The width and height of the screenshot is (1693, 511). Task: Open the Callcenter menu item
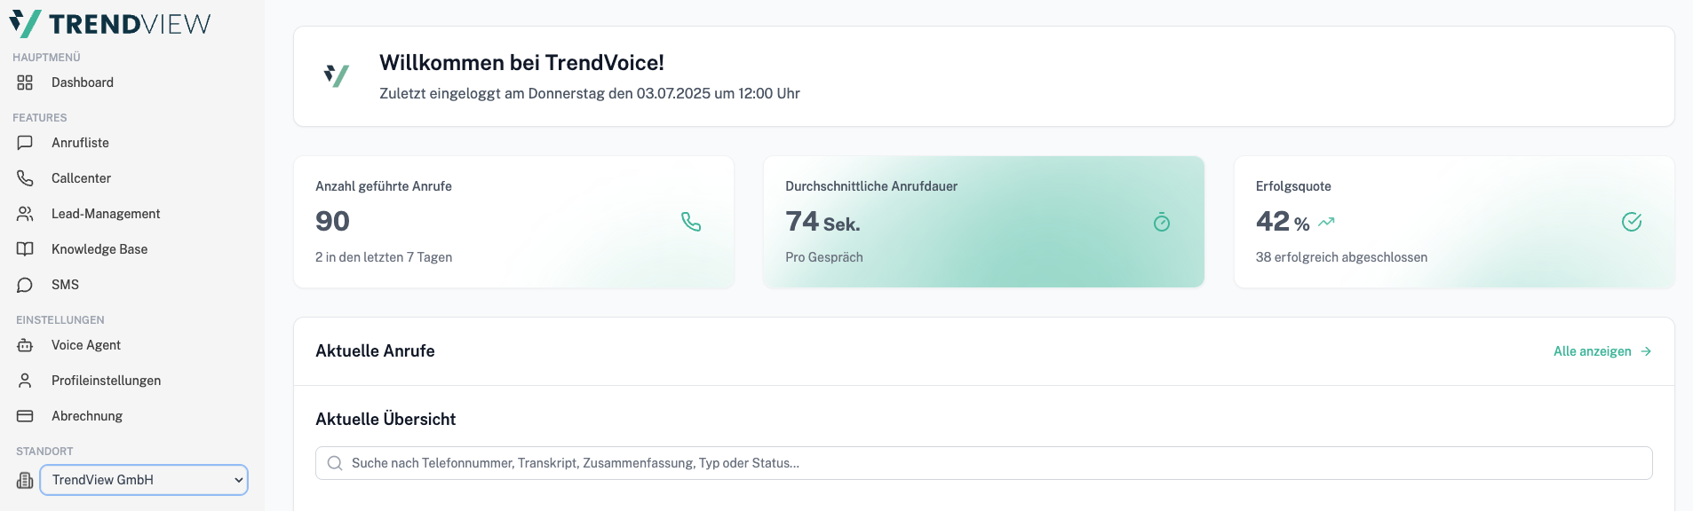[x=81, y=178]
